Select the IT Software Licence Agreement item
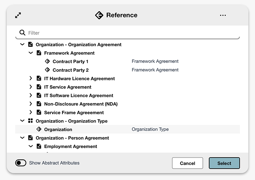This screenshot has height=180, width=255. [x=78, y=95]
